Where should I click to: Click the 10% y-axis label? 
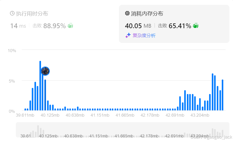click(12, 51)
